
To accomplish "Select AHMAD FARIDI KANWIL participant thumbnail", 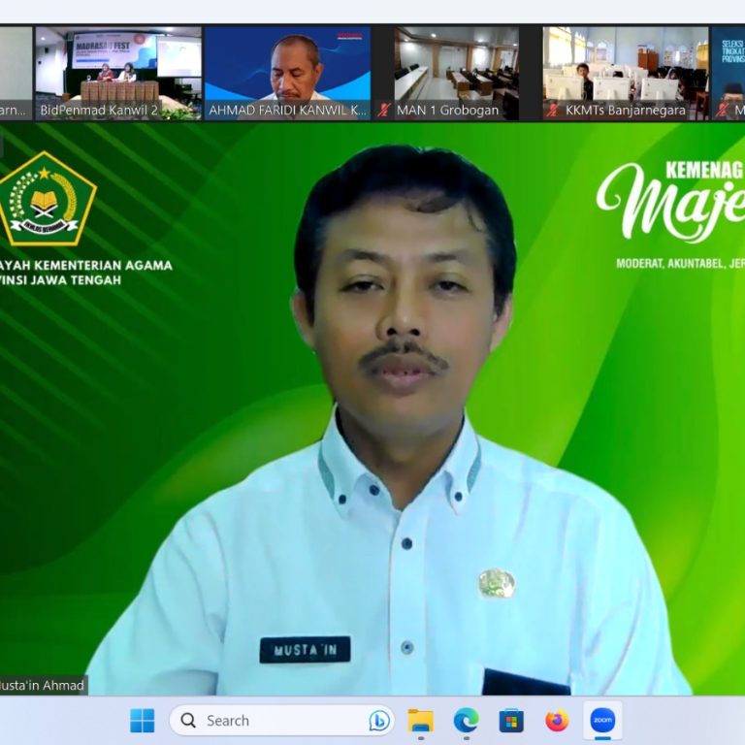I will click(x=287, y=73).
